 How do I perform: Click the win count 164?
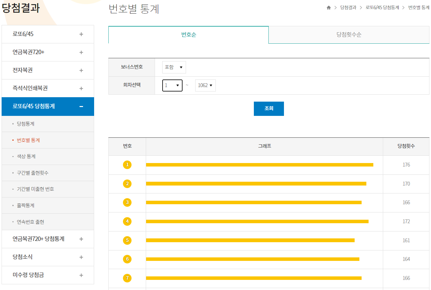tap(406, 259)
